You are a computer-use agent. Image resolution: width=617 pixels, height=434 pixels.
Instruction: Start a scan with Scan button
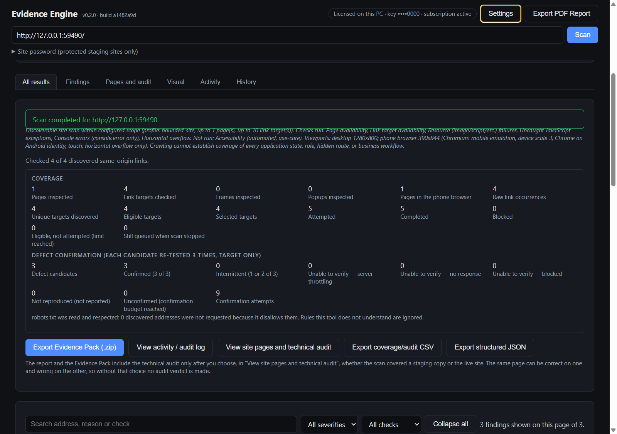pos(582,35)
